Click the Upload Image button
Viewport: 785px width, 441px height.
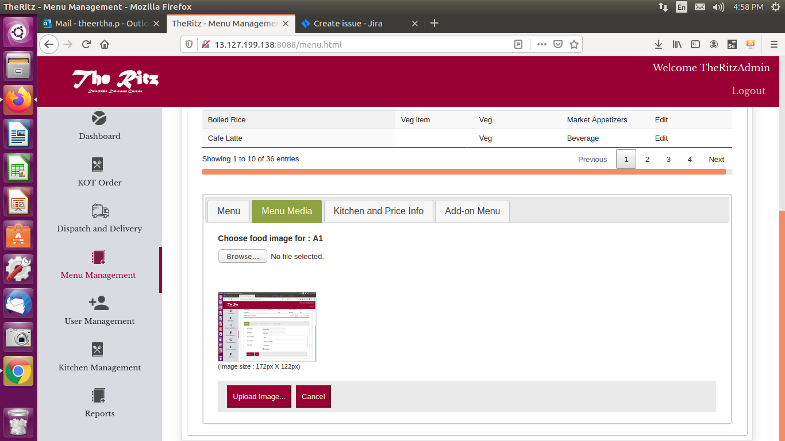[259, 396]
